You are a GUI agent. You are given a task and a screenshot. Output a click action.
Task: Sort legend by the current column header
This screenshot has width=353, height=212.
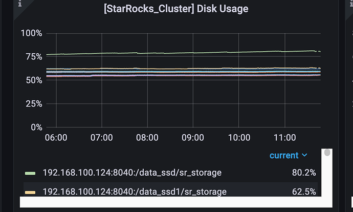284,156
